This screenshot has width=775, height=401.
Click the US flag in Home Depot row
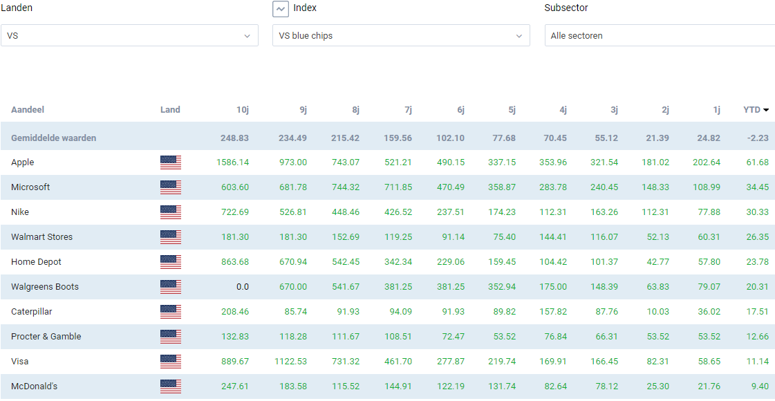[x=171, y=262]
